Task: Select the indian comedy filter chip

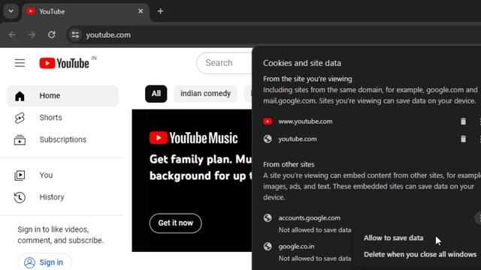Action: click(x=205, y=94)
